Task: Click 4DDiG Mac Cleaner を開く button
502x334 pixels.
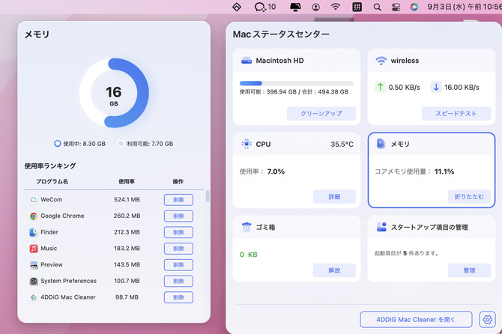Action: (416, 319)
